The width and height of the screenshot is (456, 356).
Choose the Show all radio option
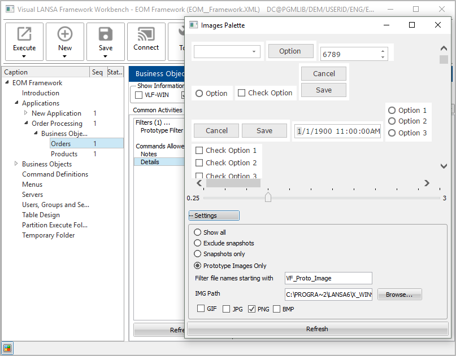197,232
